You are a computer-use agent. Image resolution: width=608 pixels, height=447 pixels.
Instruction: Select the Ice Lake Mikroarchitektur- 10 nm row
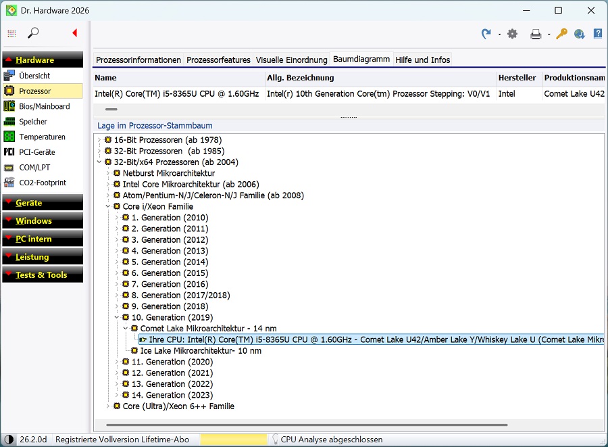(x=201, y=351)
